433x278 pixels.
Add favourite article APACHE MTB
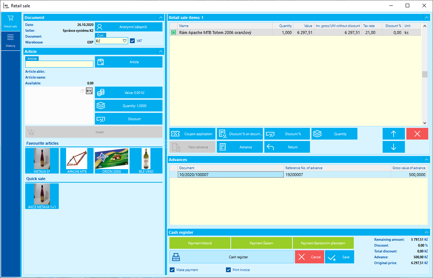[x=77, y=161]
